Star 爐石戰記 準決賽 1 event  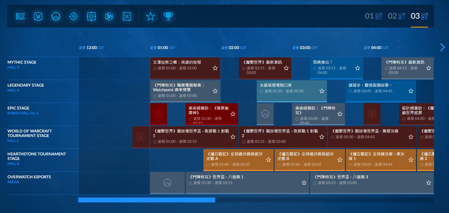tap(411, 160)
